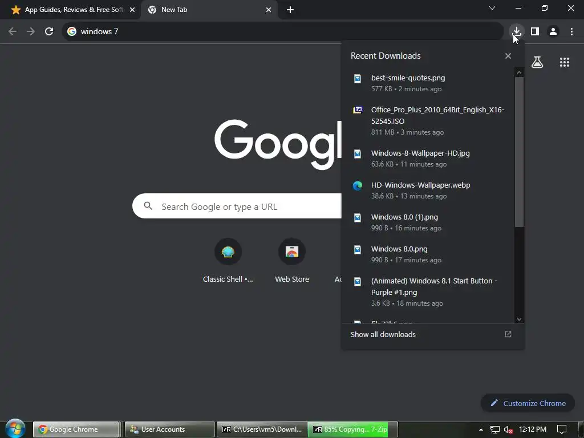Viewport: 584px width, 438px height.
Task: Close the New Tab tab
Action: [x=269, y=10]
